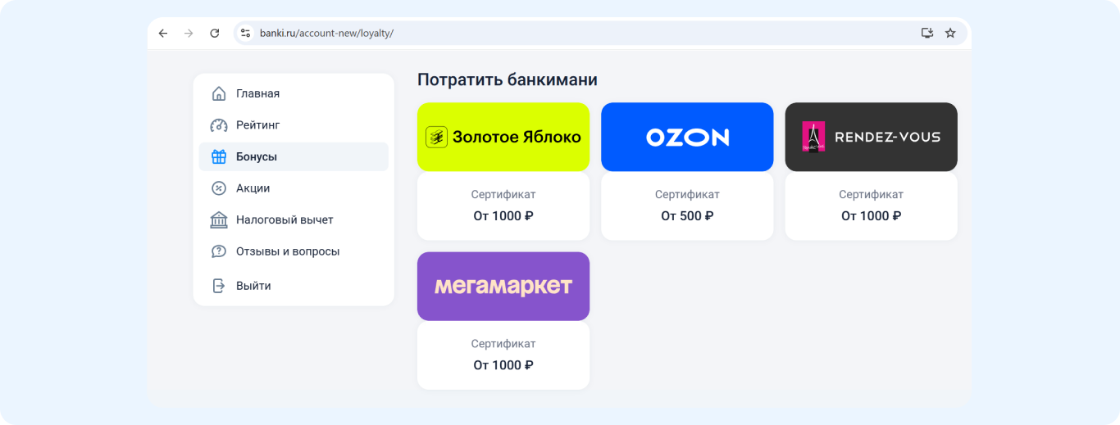Click the install app icon in address bar
This screenshot has height=425, width=1120.
click(927, 34)
